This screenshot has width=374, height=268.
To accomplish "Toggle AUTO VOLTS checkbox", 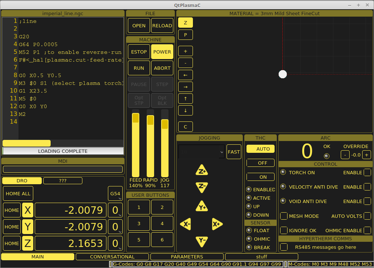I will (x=367, y=216).
